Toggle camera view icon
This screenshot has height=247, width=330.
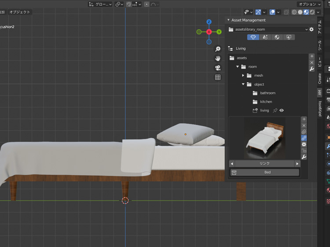pyautogui.click(x=218, y=68)
